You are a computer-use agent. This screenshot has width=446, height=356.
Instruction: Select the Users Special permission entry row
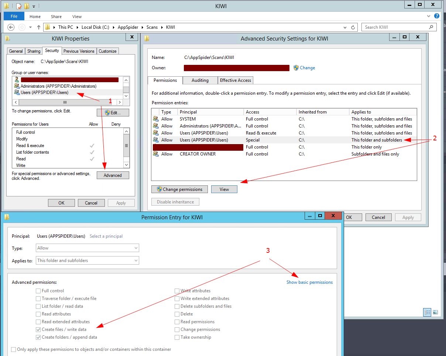(284, 140)
